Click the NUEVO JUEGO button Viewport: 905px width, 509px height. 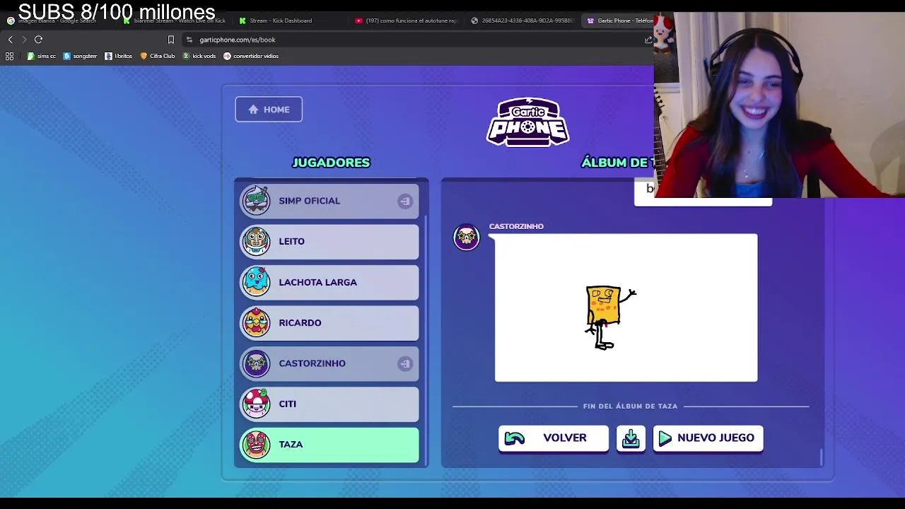(x=708, y=438)
